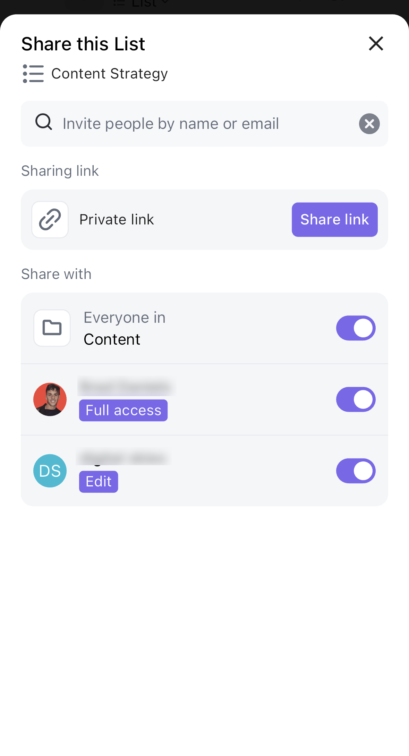Open the Edit permission dropdown
This screenshot has height=756, width=409.
[x=99, y=482]
